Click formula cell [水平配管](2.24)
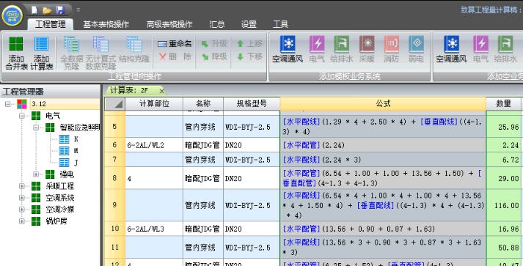This screenshot has height=266, width=523. (383, 145)
